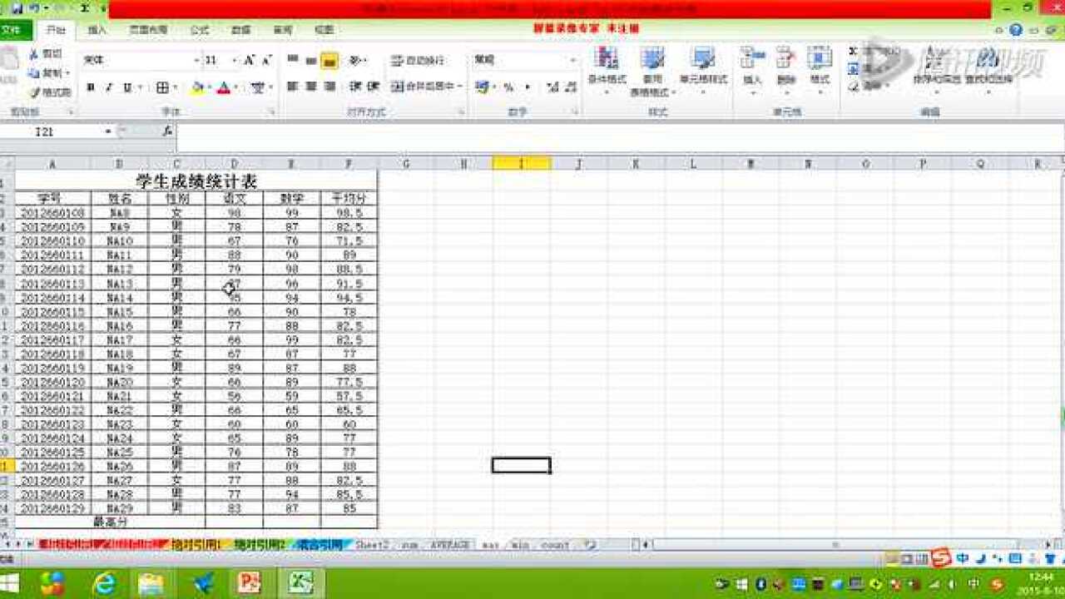
Task: Click the Merge and Center button
Action: click(x=426, y=87)
